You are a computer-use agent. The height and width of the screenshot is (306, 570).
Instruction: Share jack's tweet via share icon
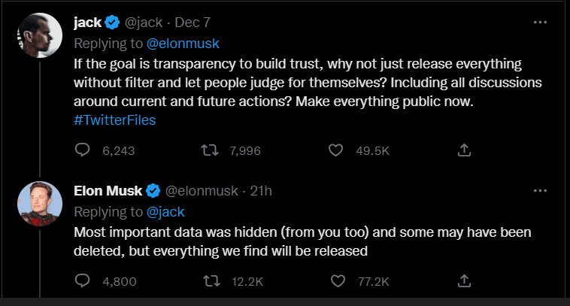464,150
